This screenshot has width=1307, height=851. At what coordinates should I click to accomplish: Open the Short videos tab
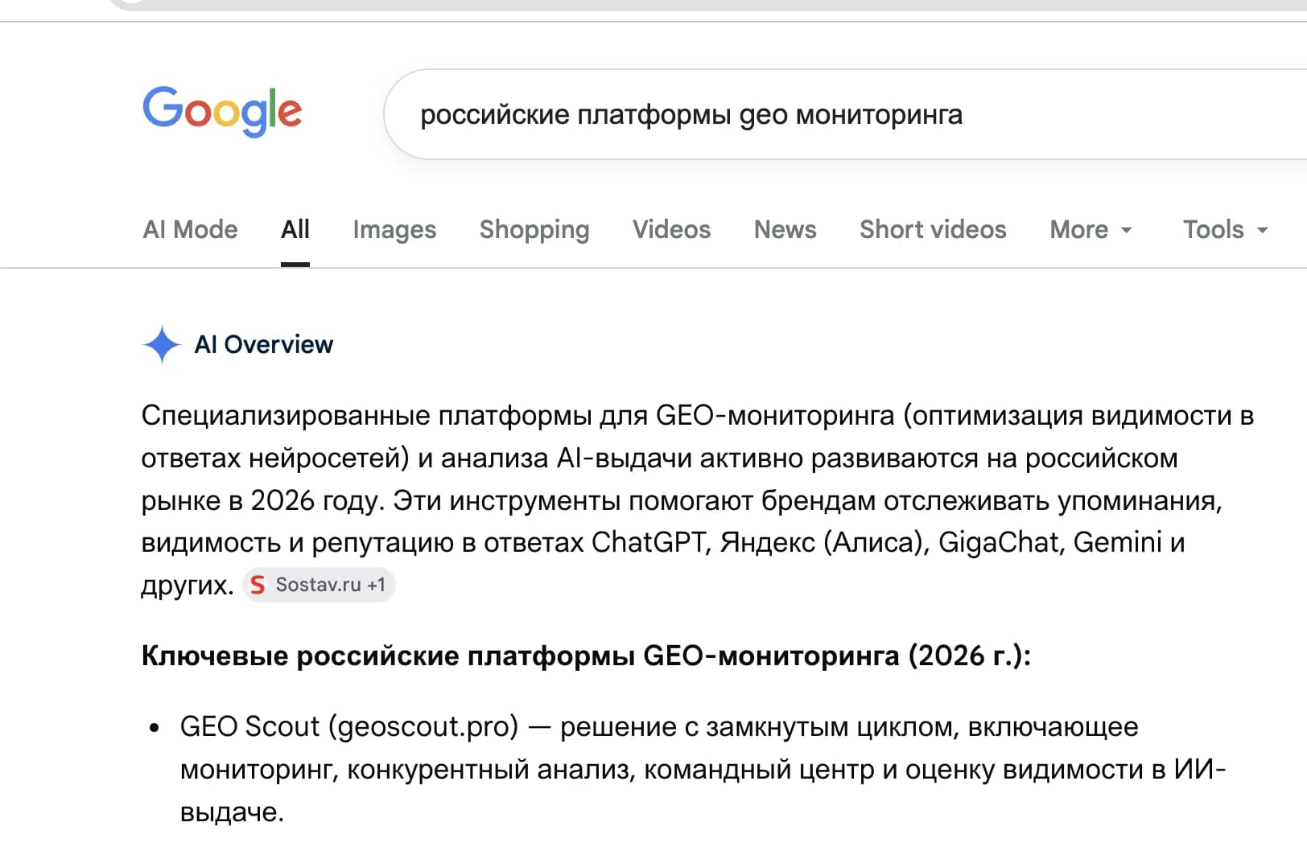[933, 230]
